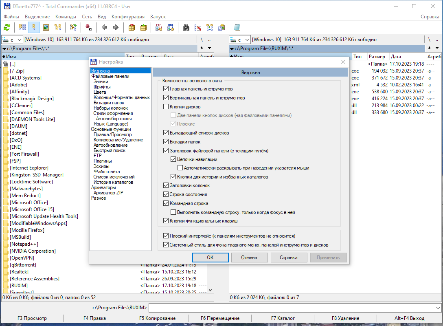Click the Notepad icon in toolbar
Viewport: 443px width, 326px height.
237,27
